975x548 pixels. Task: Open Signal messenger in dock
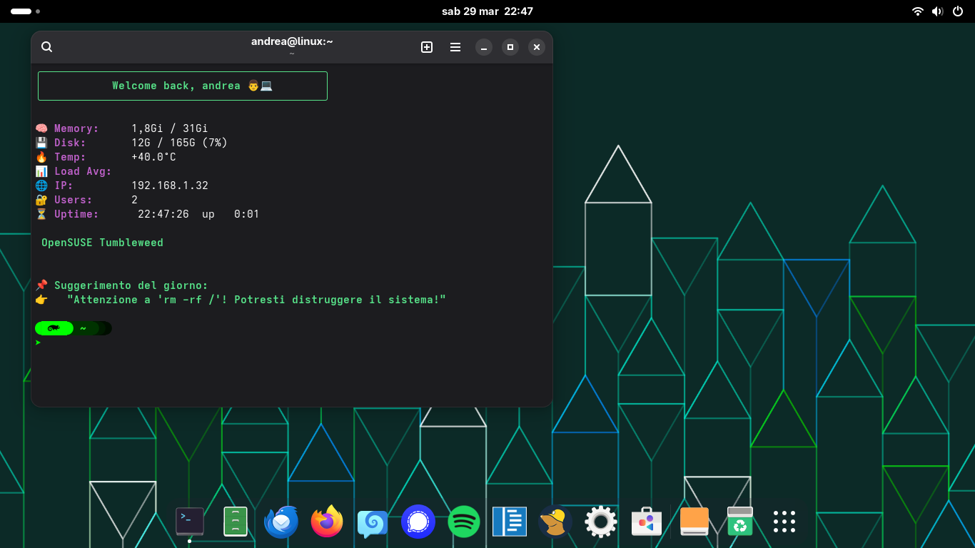click(x=418, y=522)
